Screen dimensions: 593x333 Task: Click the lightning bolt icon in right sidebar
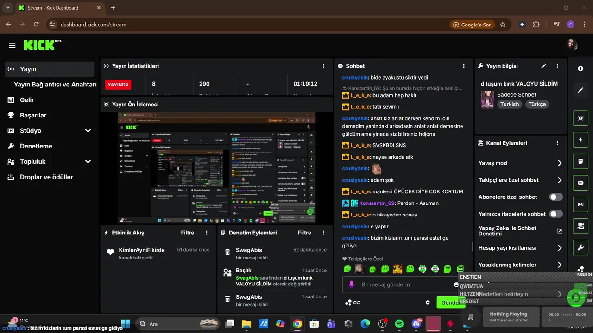580,140
